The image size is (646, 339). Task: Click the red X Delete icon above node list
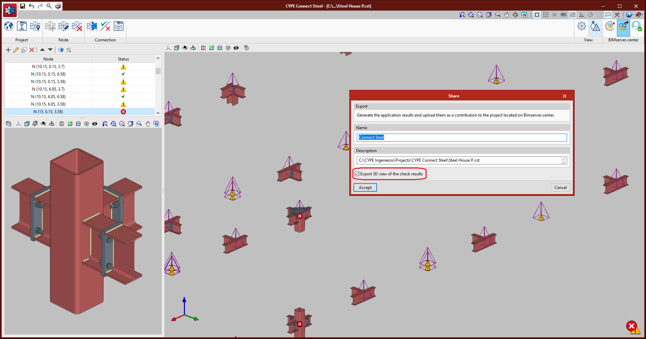coord(32,50)
